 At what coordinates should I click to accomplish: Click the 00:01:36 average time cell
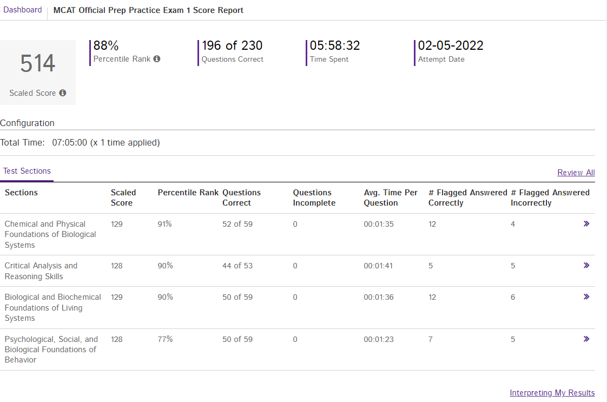[x=379, y=297]
